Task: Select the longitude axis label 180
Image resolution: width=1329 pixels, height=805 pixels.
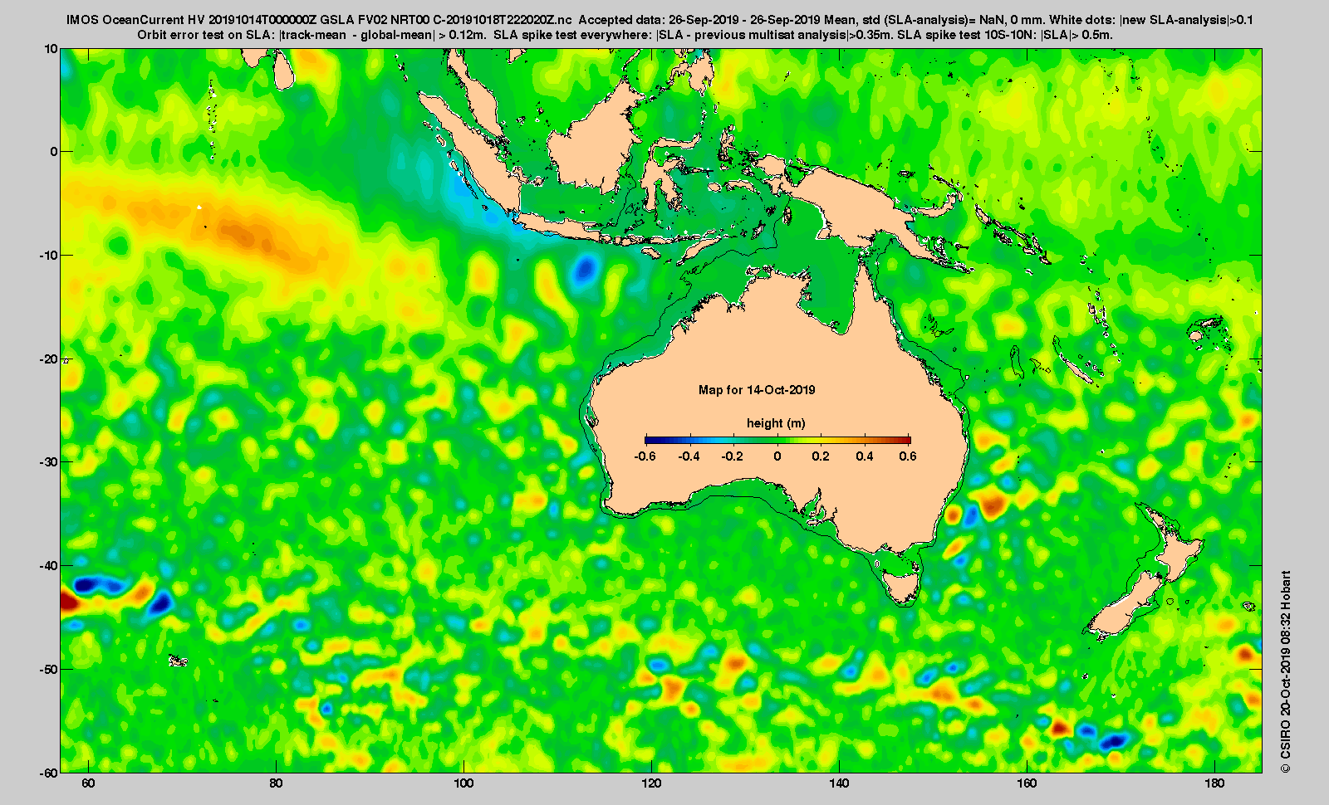Action: [1214, 783]
